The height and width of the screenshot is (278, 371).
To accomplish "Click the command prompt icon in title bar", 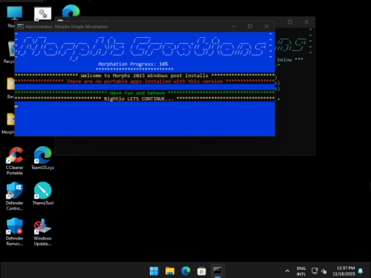I will click(20, 27).
